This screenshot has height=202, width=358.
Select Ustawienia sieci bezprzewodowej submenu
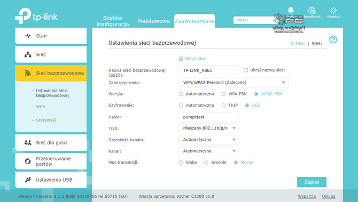coord(52,93)
